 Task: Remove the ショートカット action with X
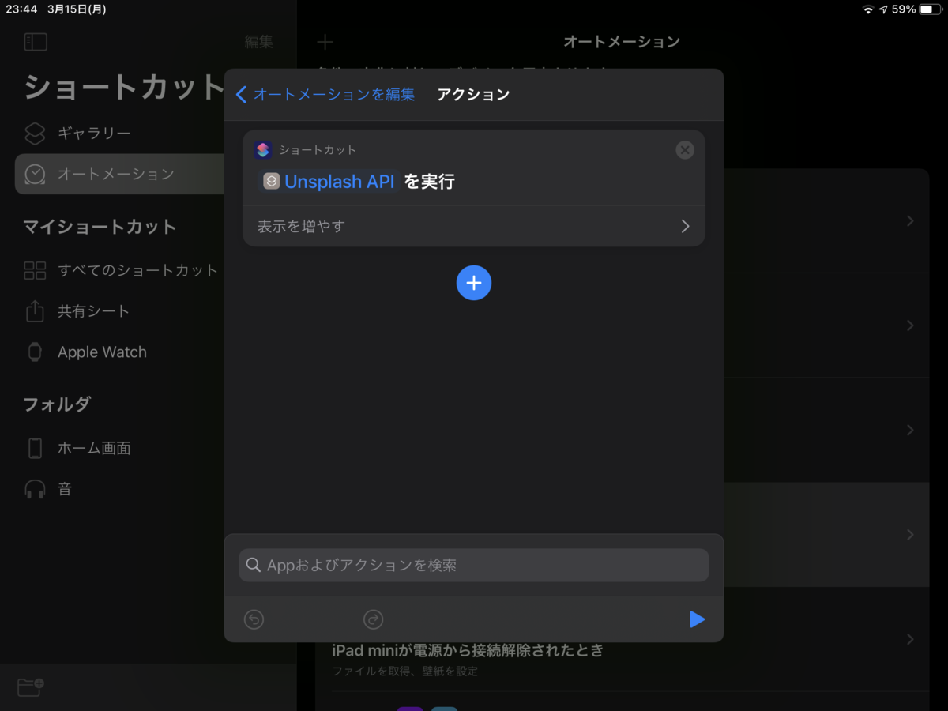point(685,150)
